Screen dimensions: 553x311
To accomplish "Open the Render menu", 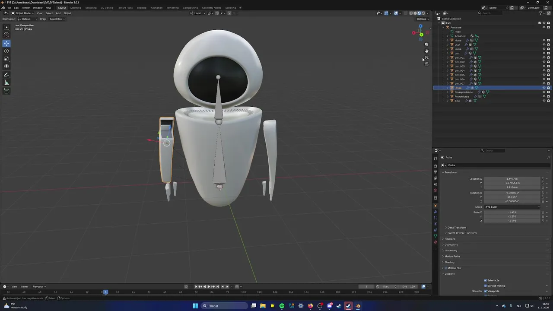I will pos(26,8).
